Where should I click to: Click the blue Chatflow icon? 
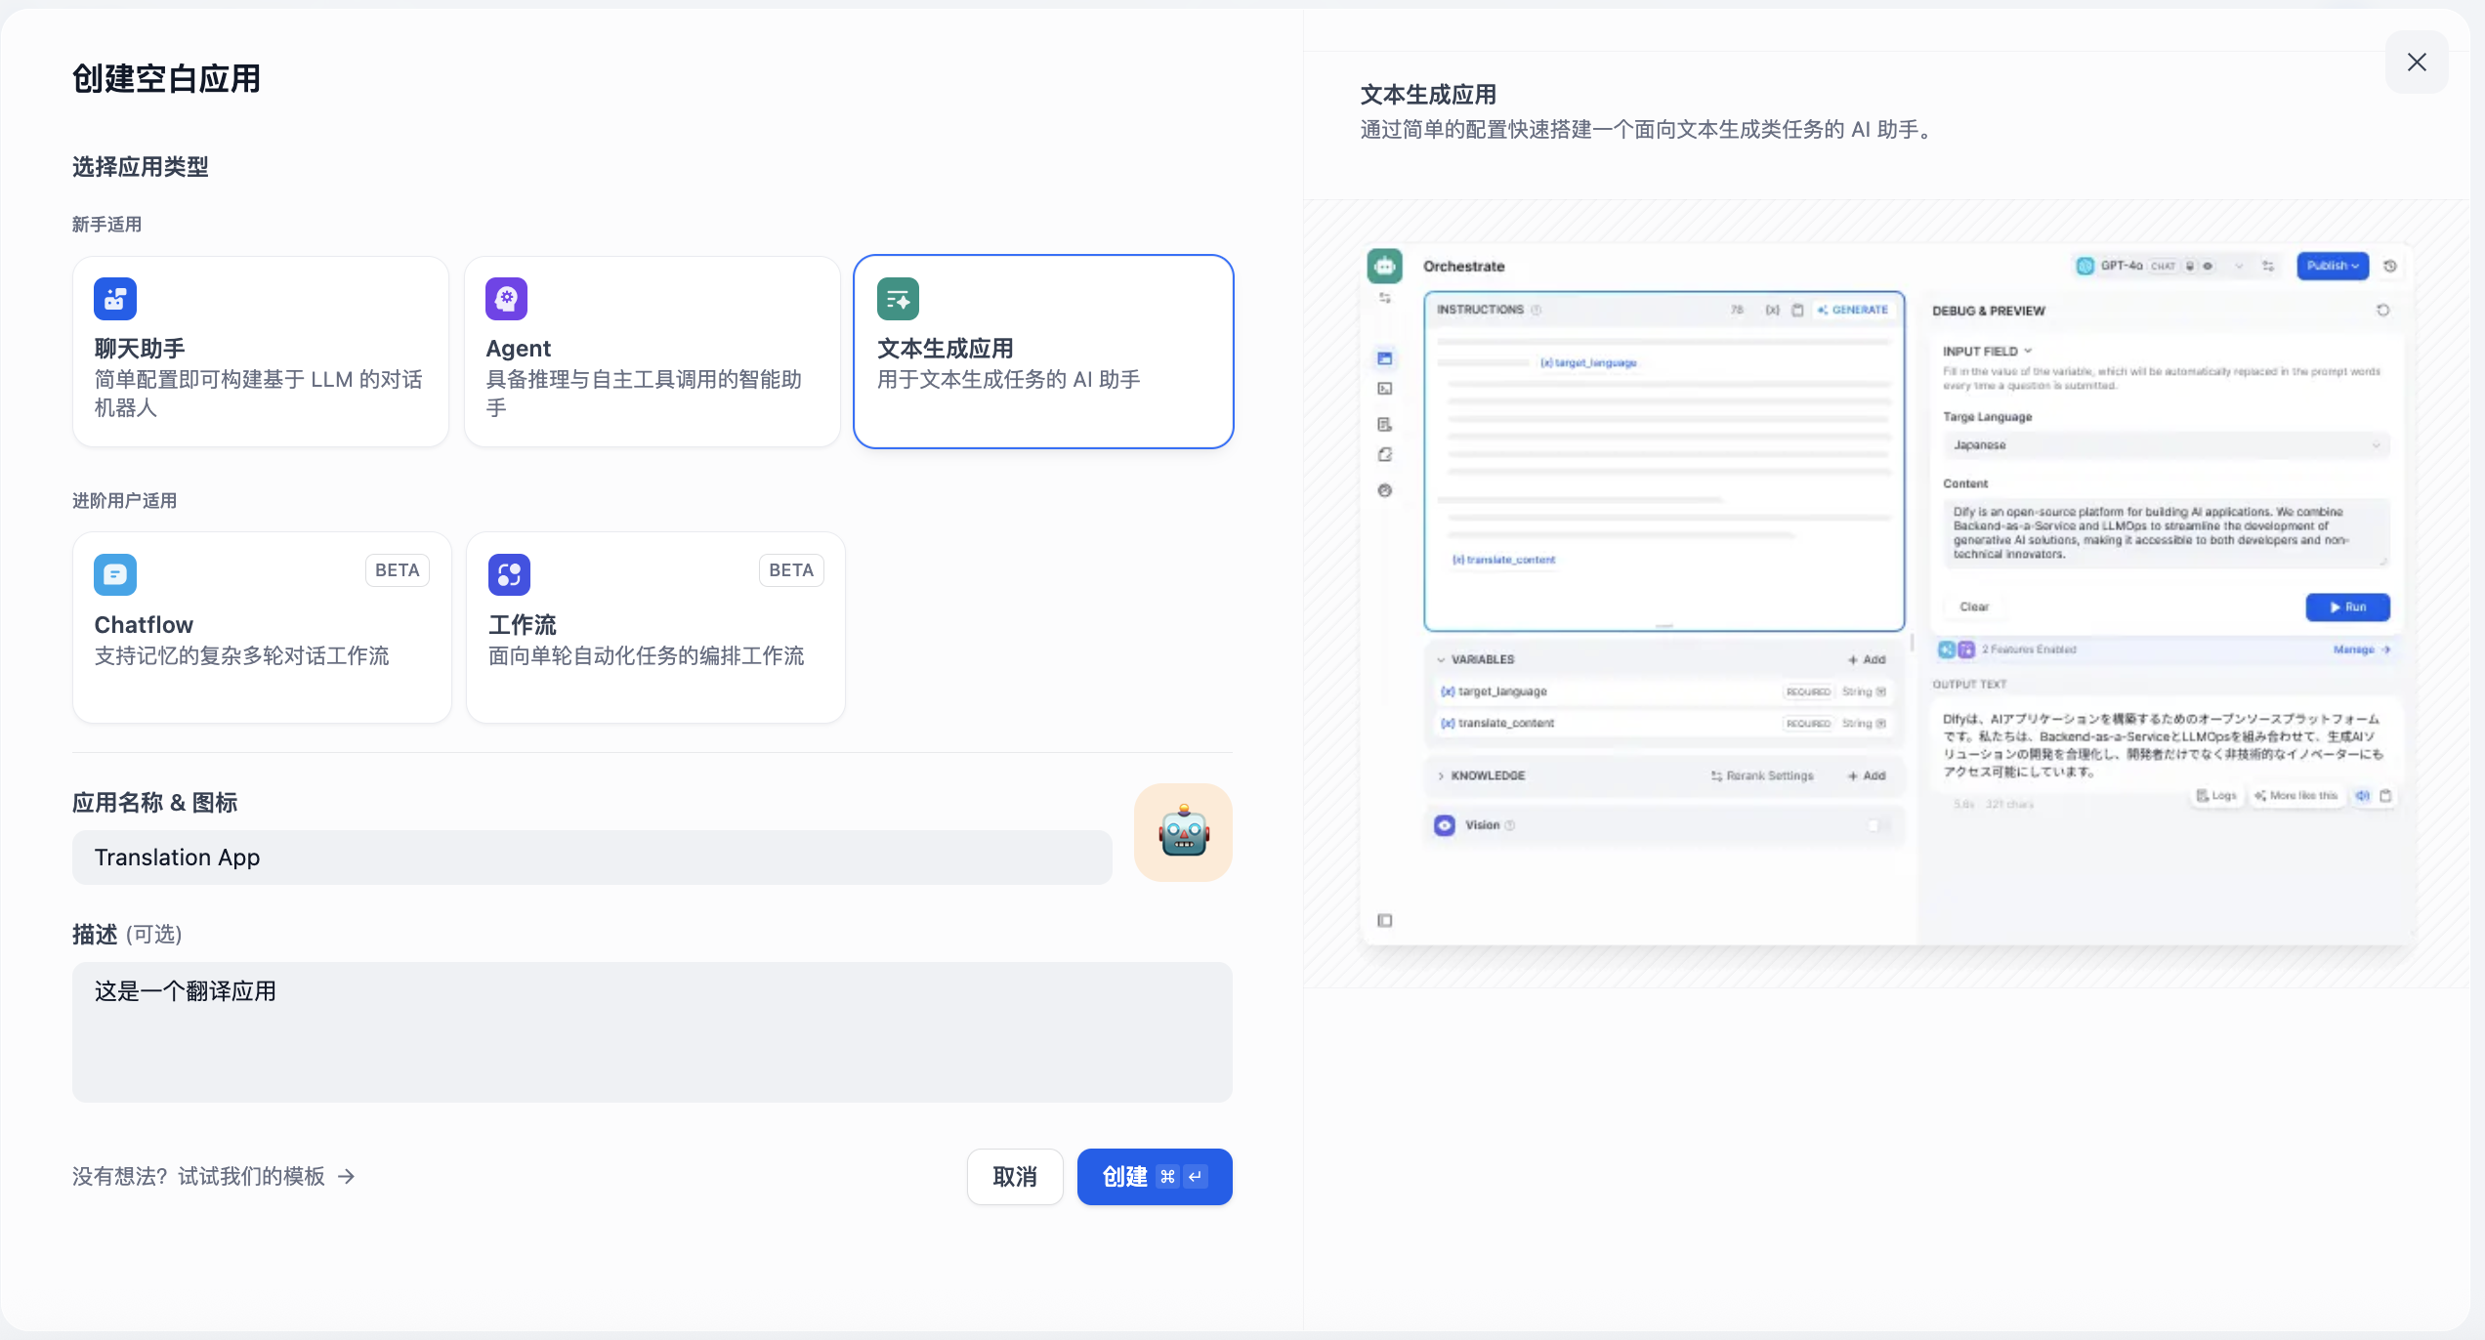[x=115, y=574]
